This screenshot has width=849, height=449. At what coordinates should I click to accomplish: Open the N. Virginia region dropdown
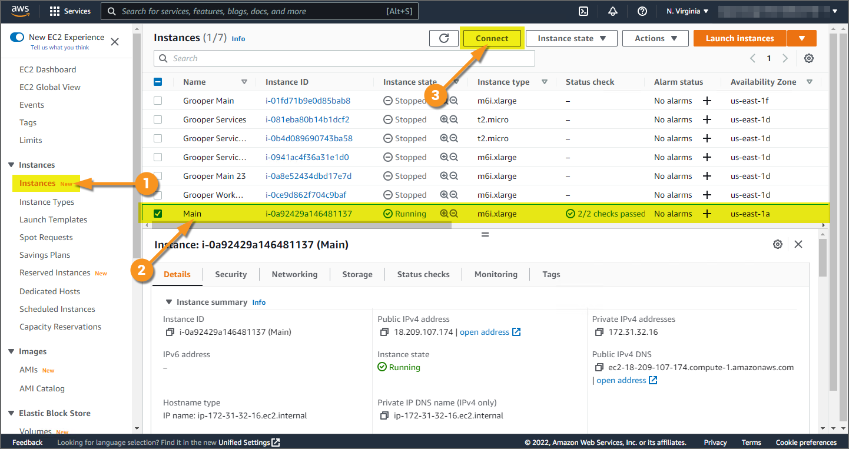pyautogui.click(x=688, y=11)
